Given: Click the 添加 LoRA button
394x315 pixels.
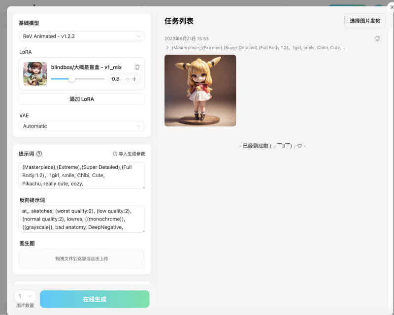Looking at the screenshot, I should click(81, 98).
